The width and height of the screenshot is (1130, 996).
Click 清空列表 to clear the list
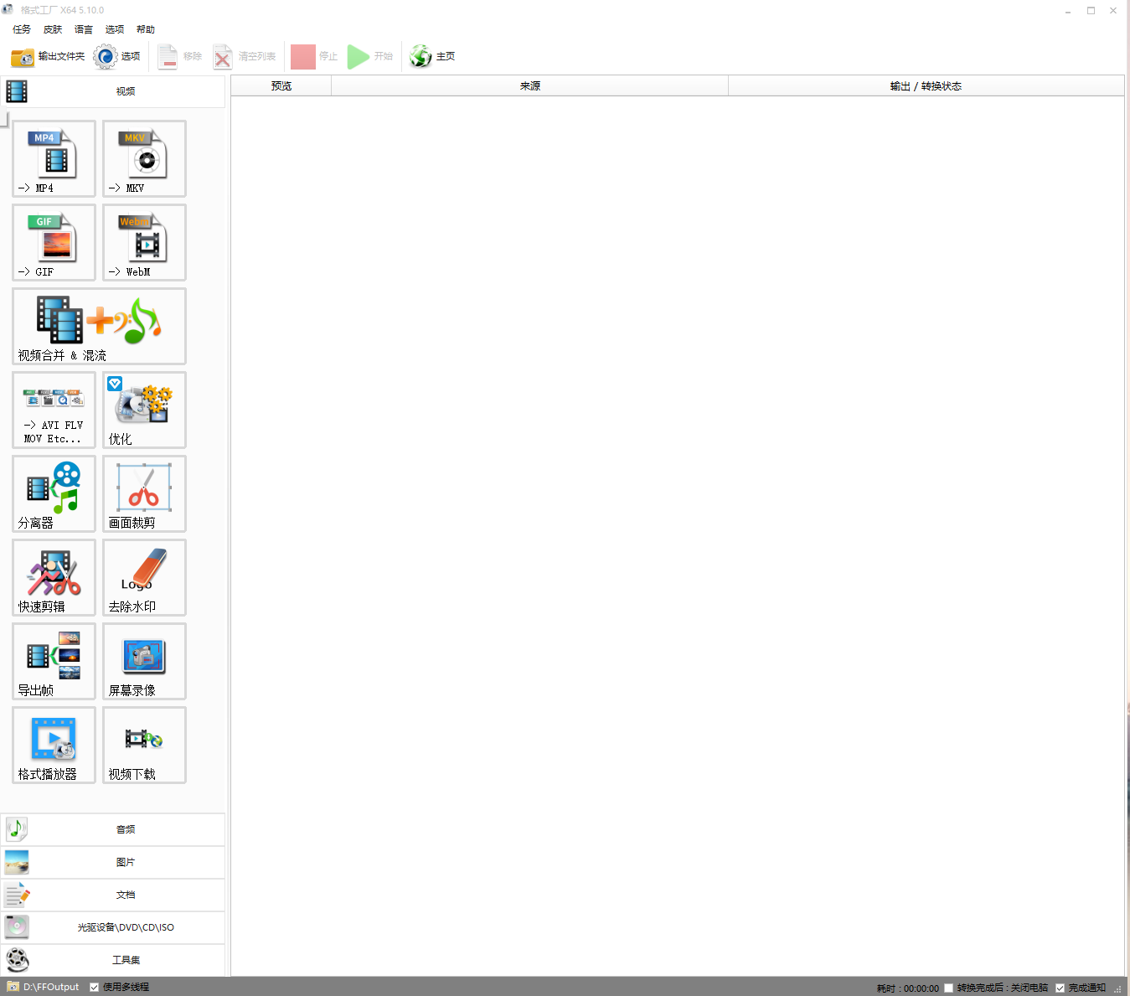point(244,56)
